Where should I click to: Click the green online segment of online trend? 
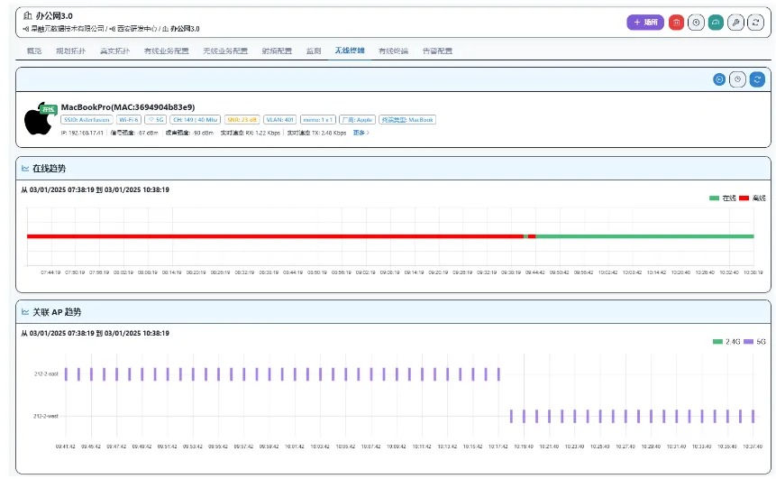(644, 236)
